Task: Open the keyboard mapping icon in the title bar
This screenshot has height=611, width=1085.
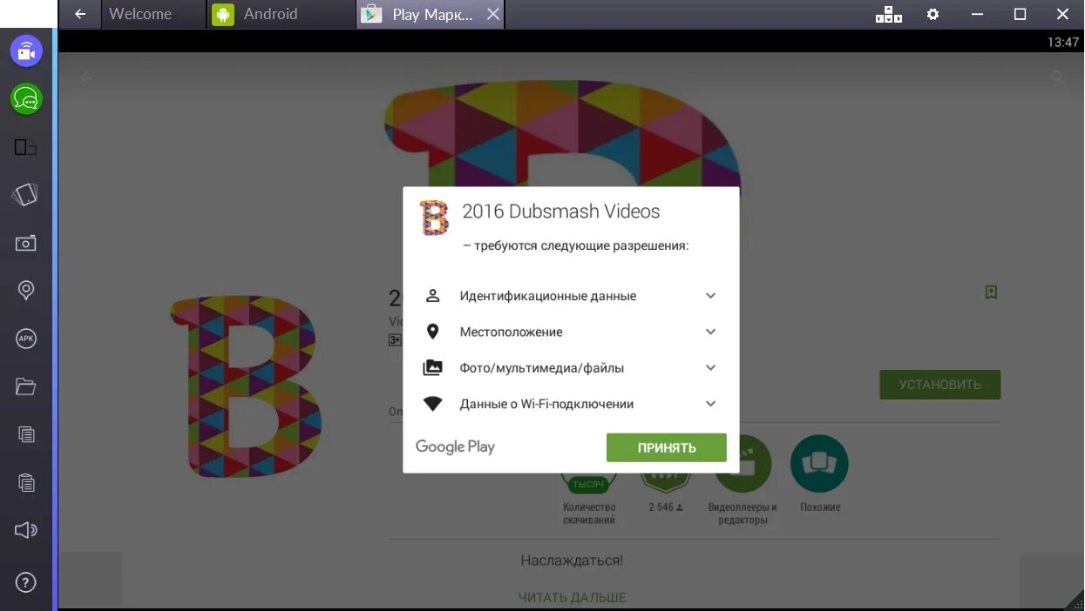Action: (888, 14)
